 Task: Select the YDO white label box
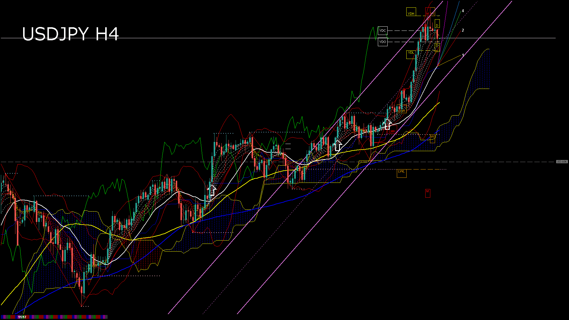pos(383,42)
